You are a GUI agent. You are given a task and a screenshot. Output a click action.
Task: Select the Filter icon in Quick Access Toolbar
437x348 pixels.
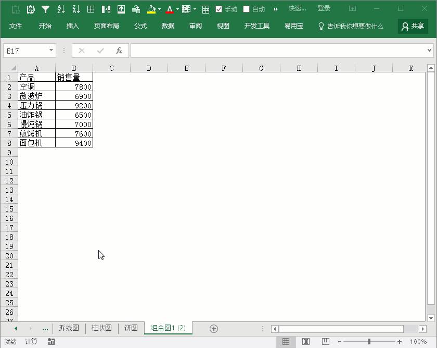click(46, 8)
